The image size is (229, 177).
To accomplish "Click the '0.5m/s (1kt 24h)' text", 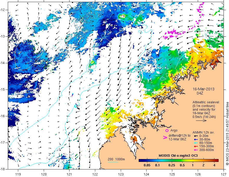I will point(204,117).
